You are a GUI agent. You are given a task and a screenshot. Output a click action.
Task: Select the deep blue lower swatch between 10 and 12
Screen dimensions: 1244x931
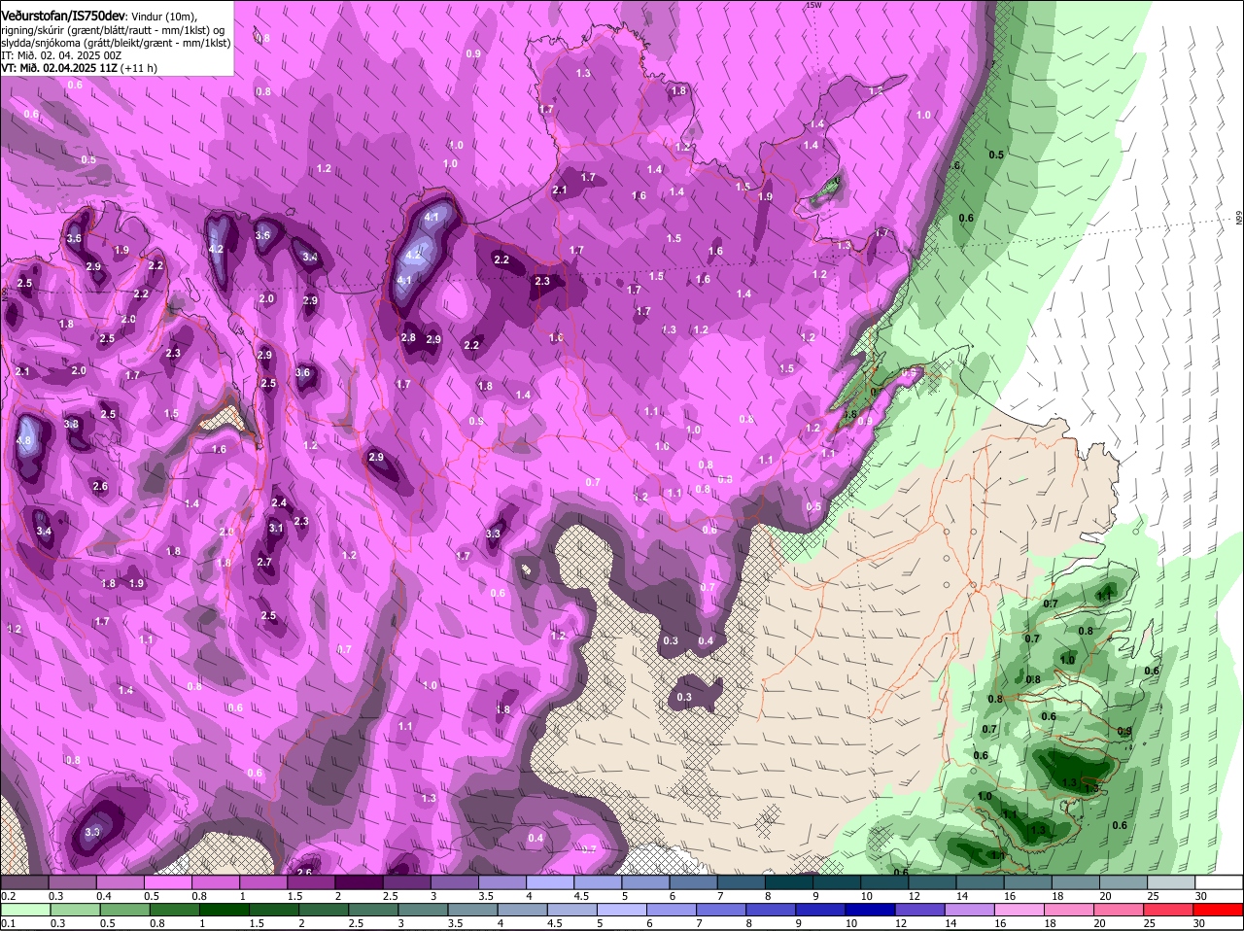(871, 909)
